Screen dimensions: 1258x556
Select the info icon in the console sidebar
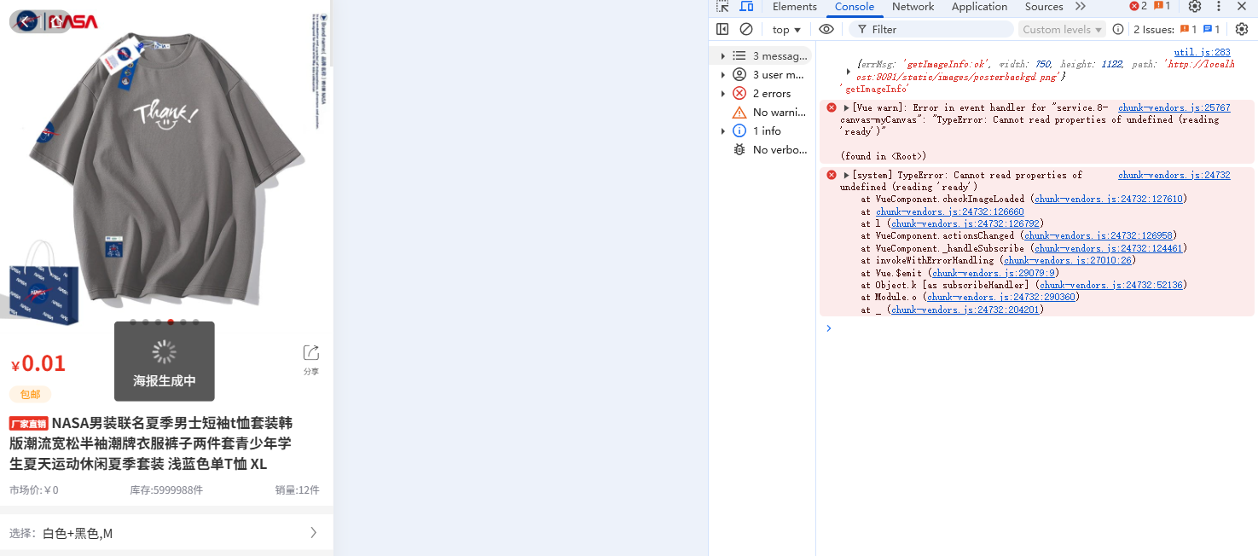tap(739, 131)
